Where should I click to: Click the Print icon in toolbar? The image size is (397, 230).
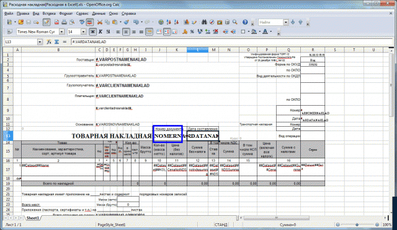(x=64, y=22)
